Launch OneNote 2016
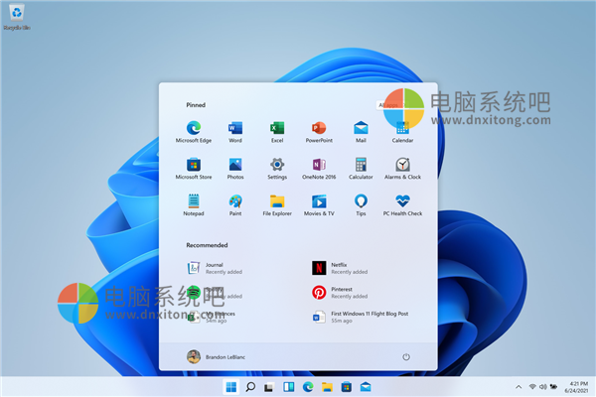Viewport: 596px width, 397px height. 319,168
